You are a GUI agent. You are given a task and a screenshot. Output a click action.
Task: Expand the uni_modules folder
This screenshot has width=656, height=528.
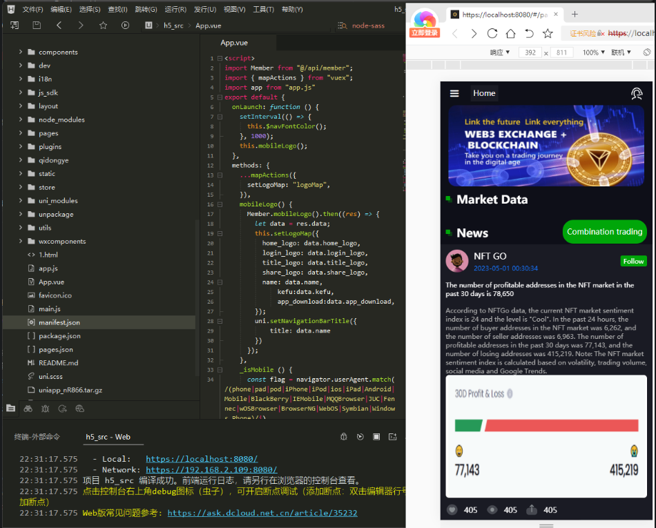[x=21, y=201]
